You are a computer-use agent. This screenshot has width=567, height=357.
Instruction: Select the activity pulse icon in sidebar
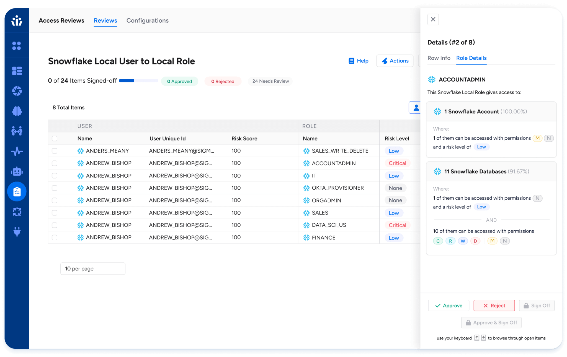pyautogui.click(x=17, y=151)
